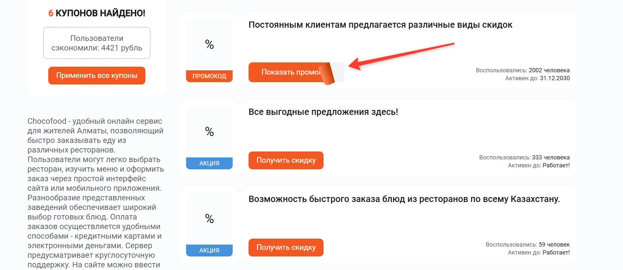The image size is (623, 270).
Task: Click the percent icon on the Kazakhstan restaurants coupon
Action: (209, 219)
